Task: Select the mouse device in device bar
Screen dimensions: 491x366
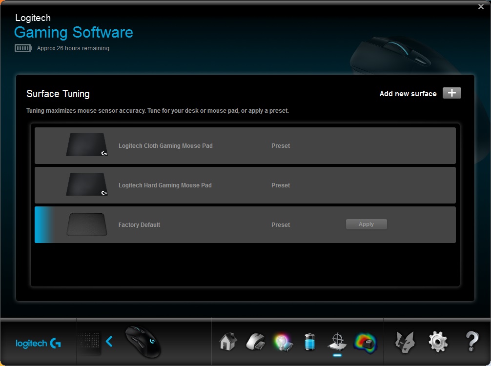Action: click(x=143, y=342)
